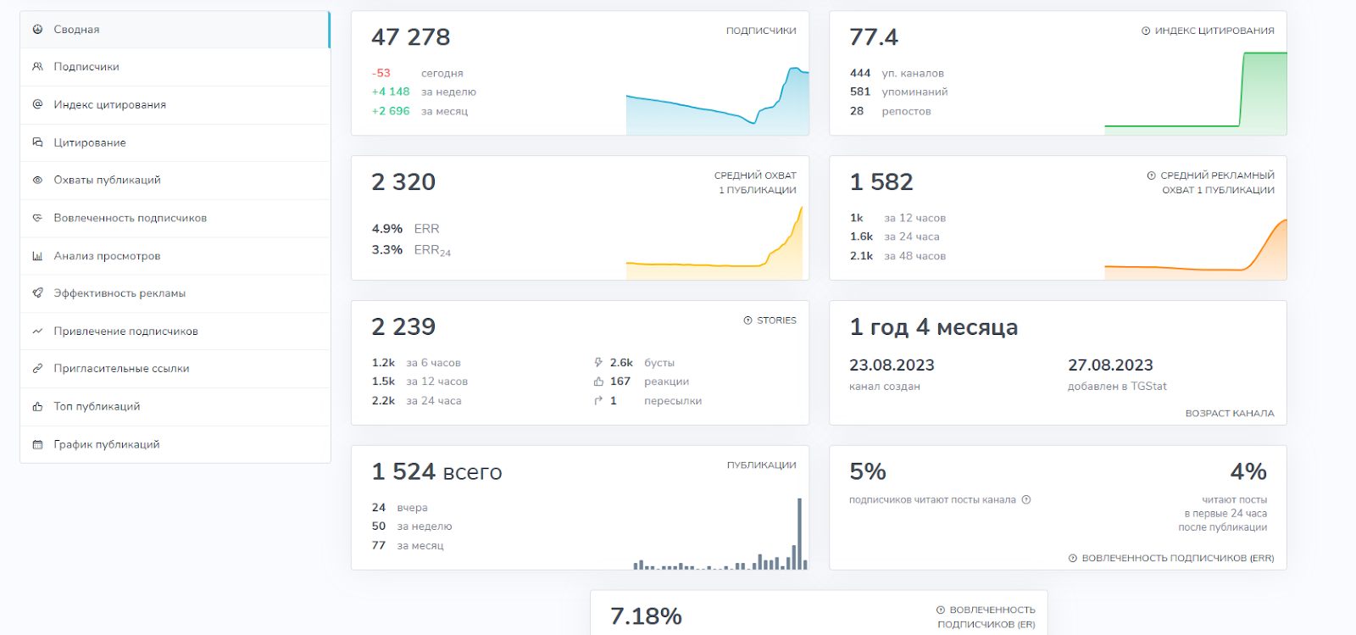Click the blue subscribers growth chart
The height and width of the screenshot is (635, 1356).
pos(717,102)
